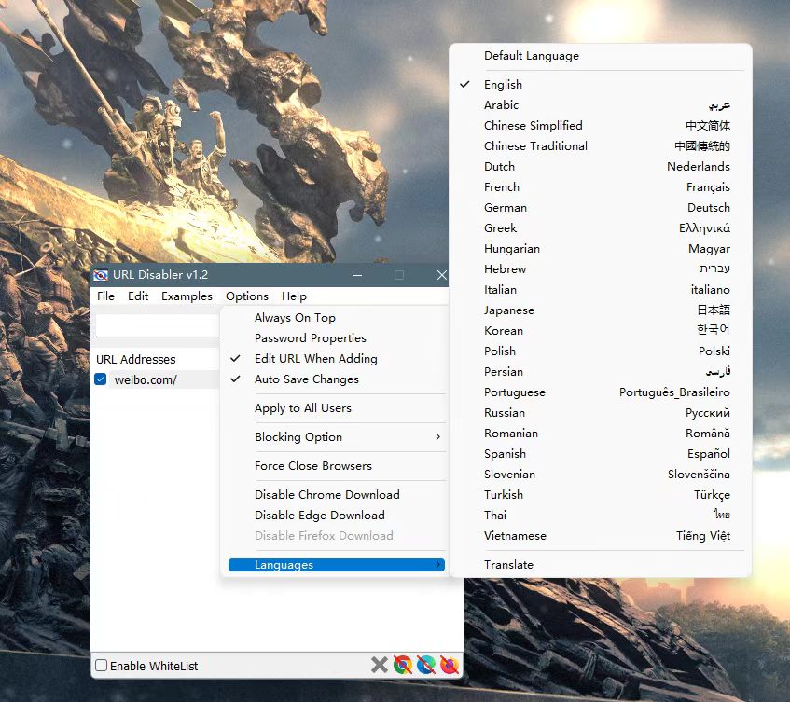The image size is (790, 702).
Task: Click the URL Addresses column header
Action: [x=156, y=360]
